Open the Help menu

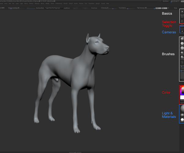[x=107, y=4]
